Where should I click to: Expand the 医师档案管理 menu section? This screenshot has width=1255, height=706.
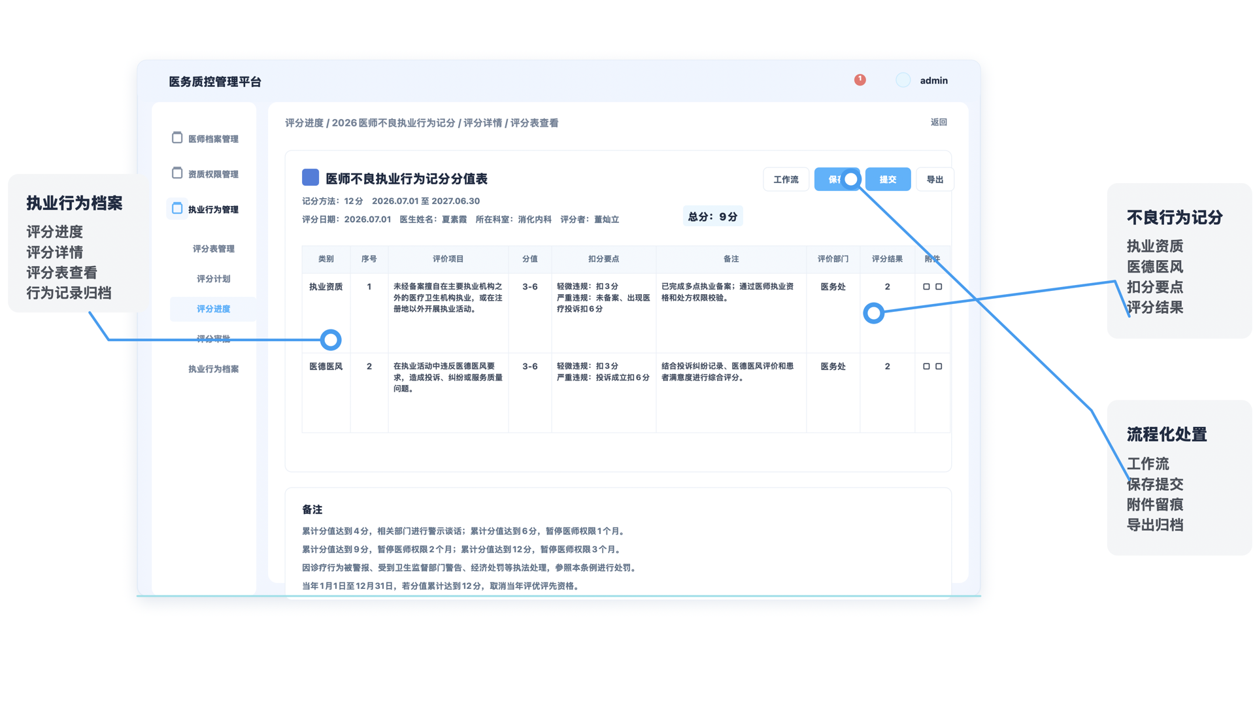pyautogui.click(x=204, y=139)
